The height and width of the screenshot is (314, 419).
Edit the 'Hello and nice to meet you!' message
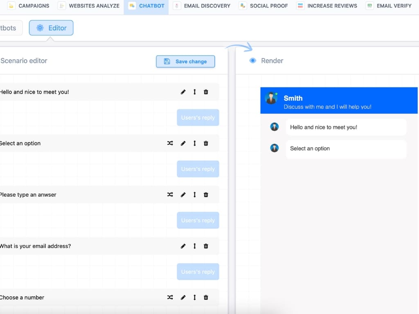pyautogui.click(x=183, y=92)
